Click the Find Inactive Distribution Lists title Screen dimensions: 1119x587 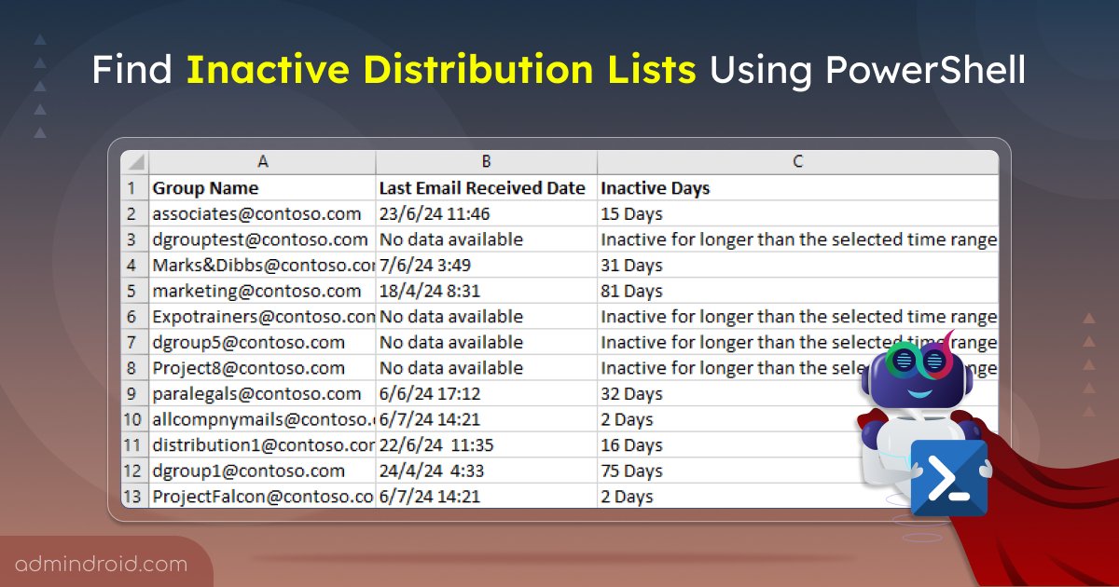coord(559,71)
